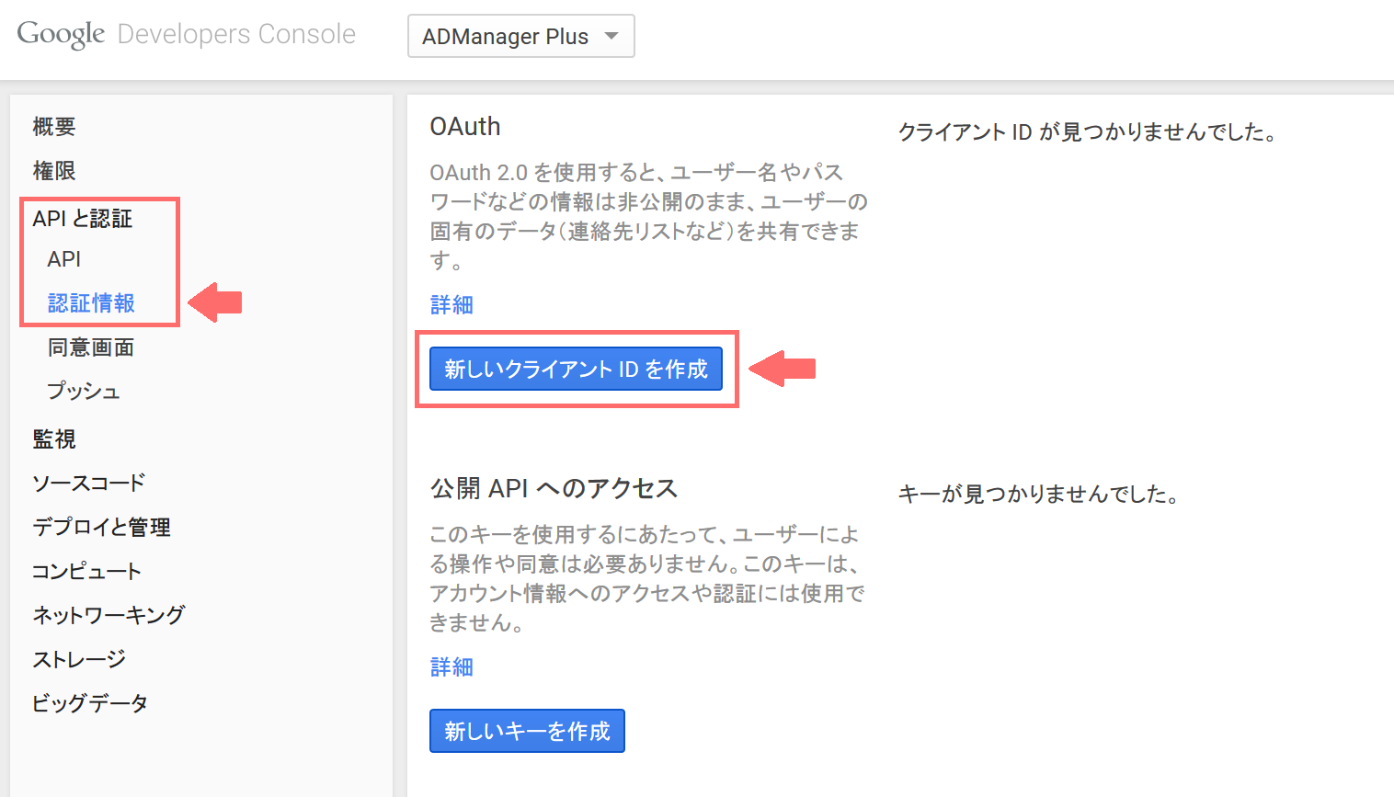Navigate to ソースコード
1394x797 pixels.
(x=87, y=482)
